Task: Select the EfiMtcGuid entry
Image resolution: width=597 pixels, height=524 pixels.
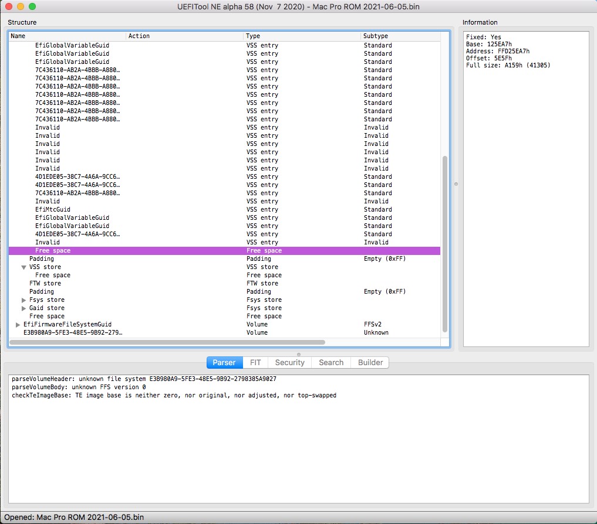Action: pos(53,209)
